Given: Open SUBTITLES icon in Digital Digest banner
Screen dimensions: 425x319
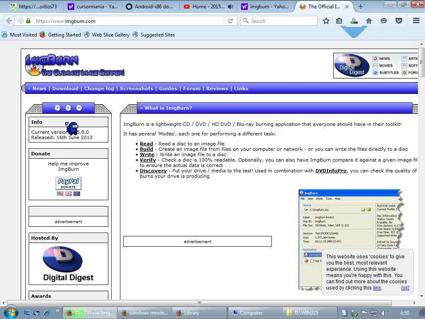Looking at the screenshot, I should (x=375, y=73).
